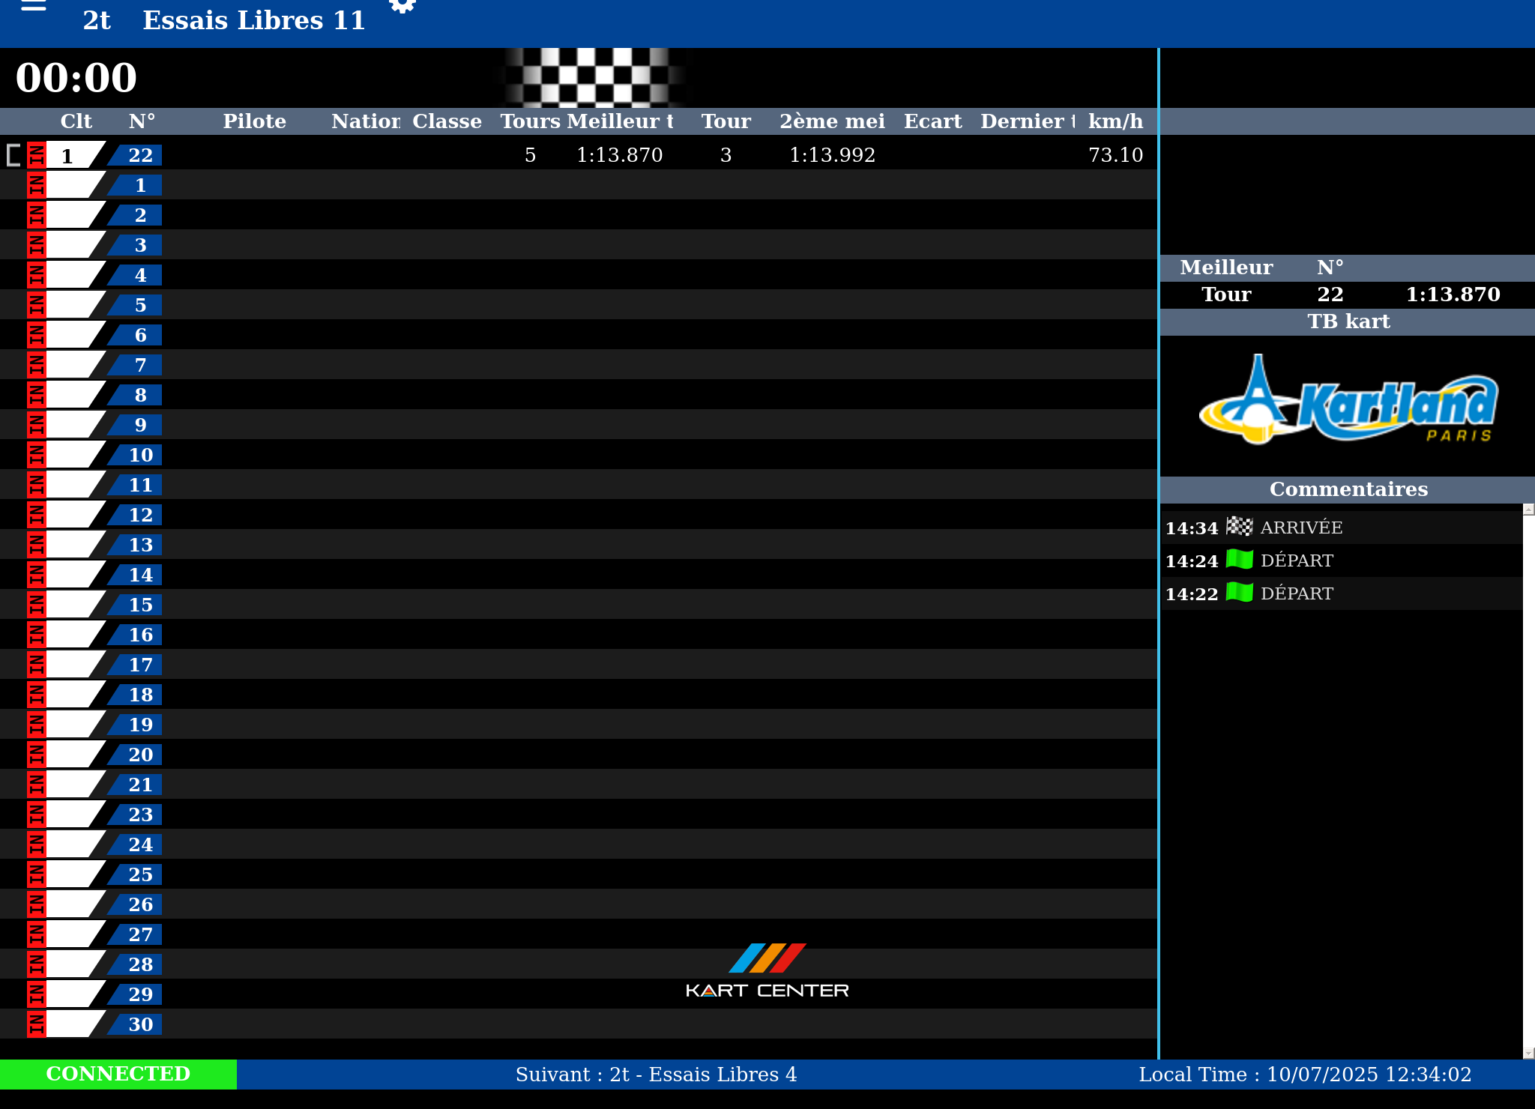
Task: Open the Commentaires panel header
Action: tap(1348, 489)
